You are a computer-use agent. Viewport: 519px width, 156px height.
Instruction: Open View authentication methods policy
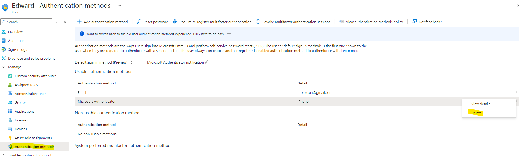click(x=374, y=22)
